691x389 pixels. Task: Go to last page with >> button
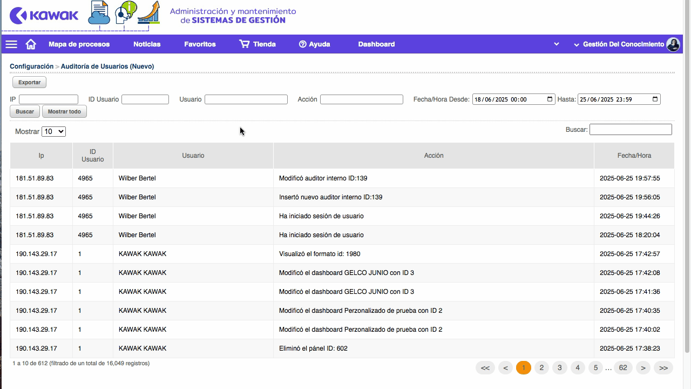663,368
